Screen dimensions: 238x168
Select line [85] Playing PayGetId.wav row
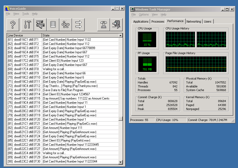click(x=63, y=140)
